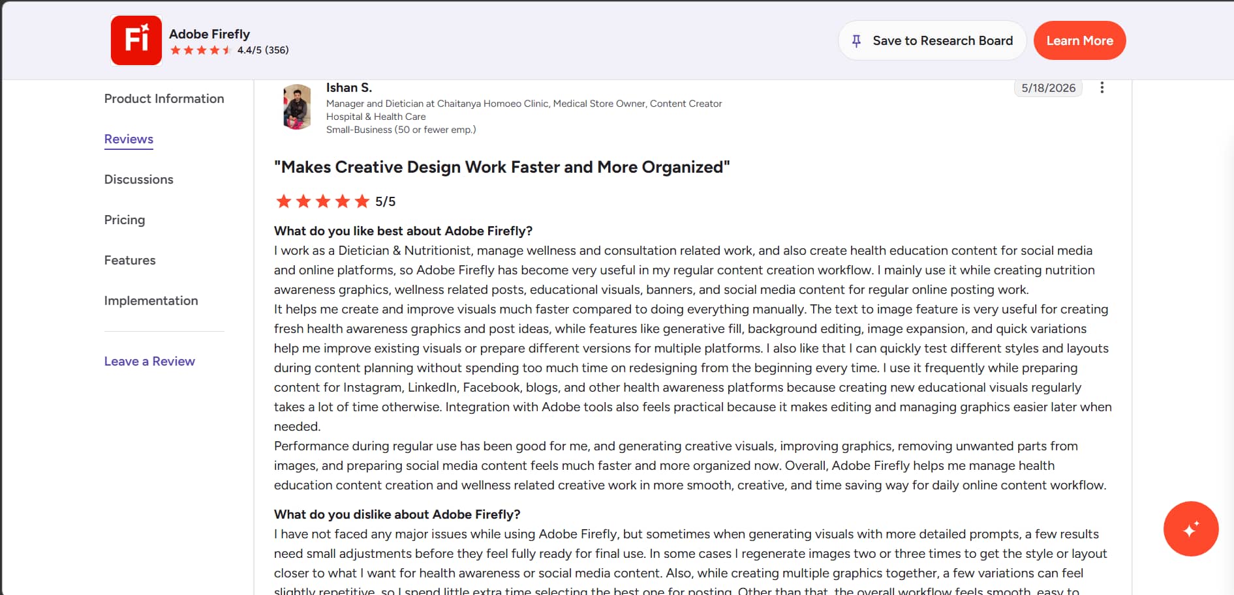Go to the Discussions section
1234x595 pixels.
point(138,179)
